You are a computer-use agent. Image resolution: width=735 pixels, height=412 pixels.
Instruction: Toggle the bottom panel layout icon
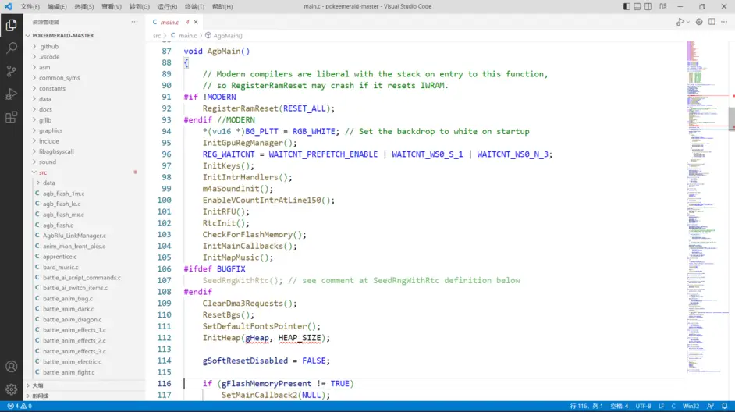click(x=637, y=6)
